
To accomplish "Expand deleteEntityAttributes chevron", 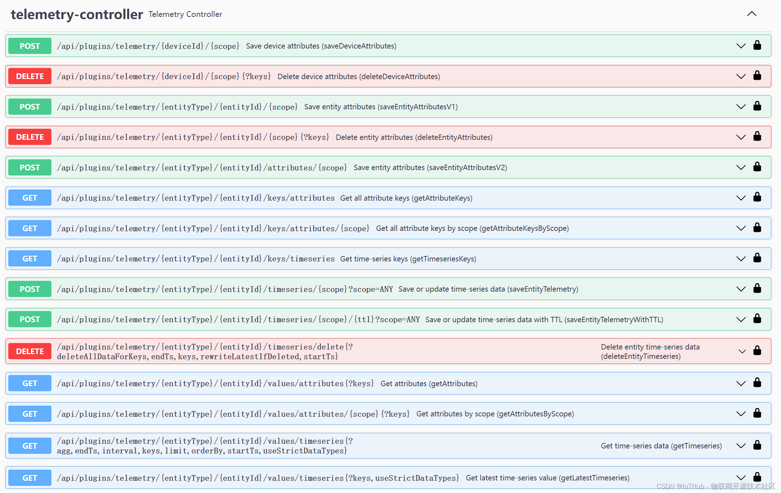I will [741, 137].
